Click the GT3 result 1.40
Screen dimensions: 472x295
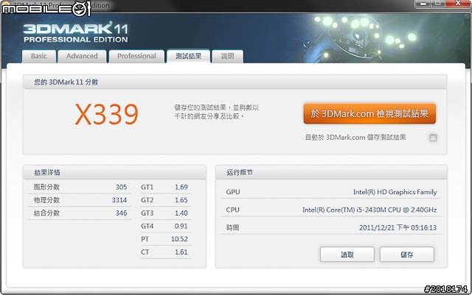coord(181,213)
